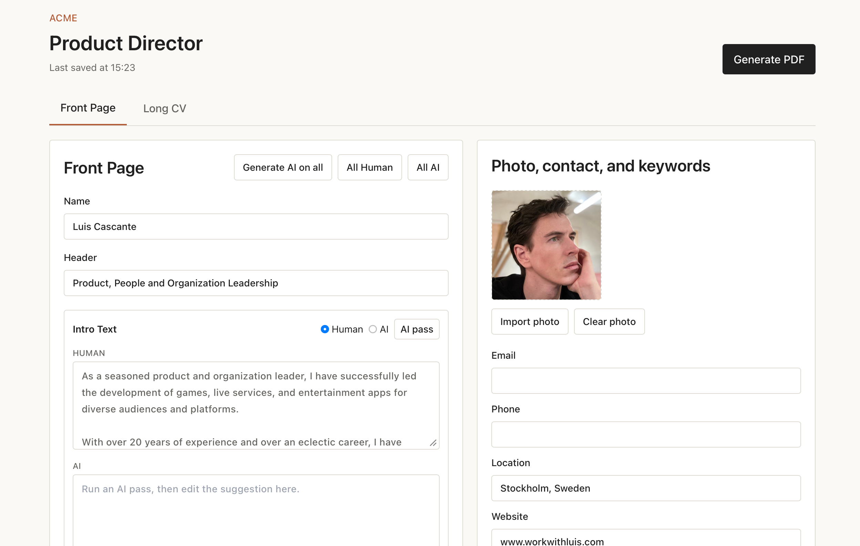
Task: Click the ACME breadcrumb label
Action: (x=63, y=18)
